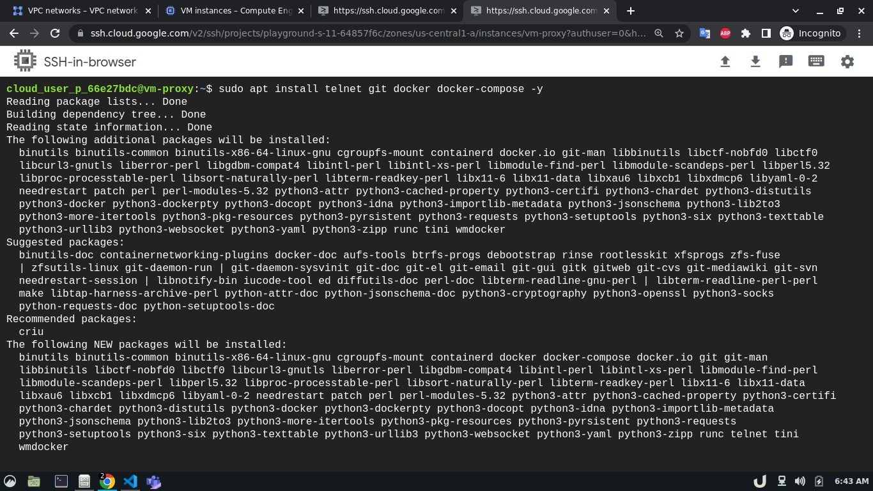Open the SSH-in-browser settings gear
Image resolution: width=873 pixels, height=491 pixels.
pos(847,61)
